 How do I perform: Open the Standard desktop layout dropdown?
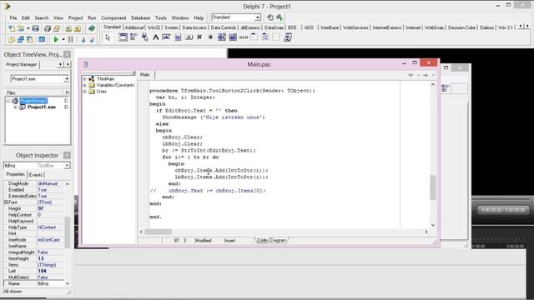[x=258, y=17]
